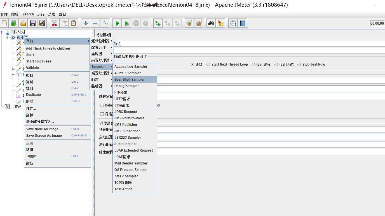
Task: Expand the 前置处理器 submenu
Action: pos(102,60)
